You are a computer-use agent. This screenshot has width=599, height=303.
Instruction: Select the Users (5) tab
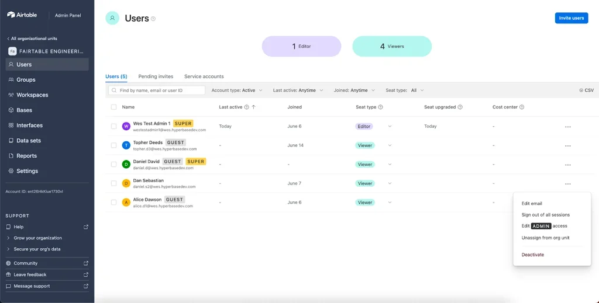click(116, 76)
